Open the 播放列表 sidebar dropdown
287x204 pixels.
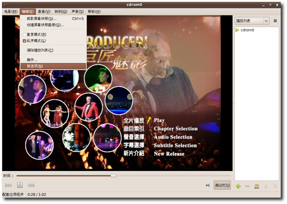[x=252, y=21]
